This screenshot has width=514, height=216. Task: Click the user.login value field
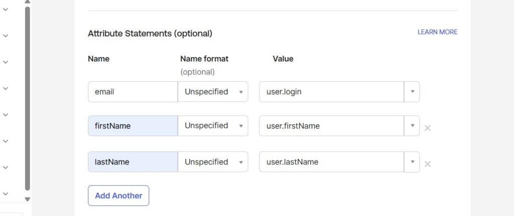pyautogui.click(x=331, y=92)
